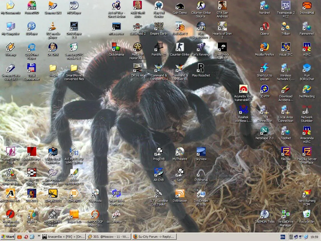The image size is (321, 241).
Task: Click the taskbar clock 19:59
Action: click(x=314, y=237)
